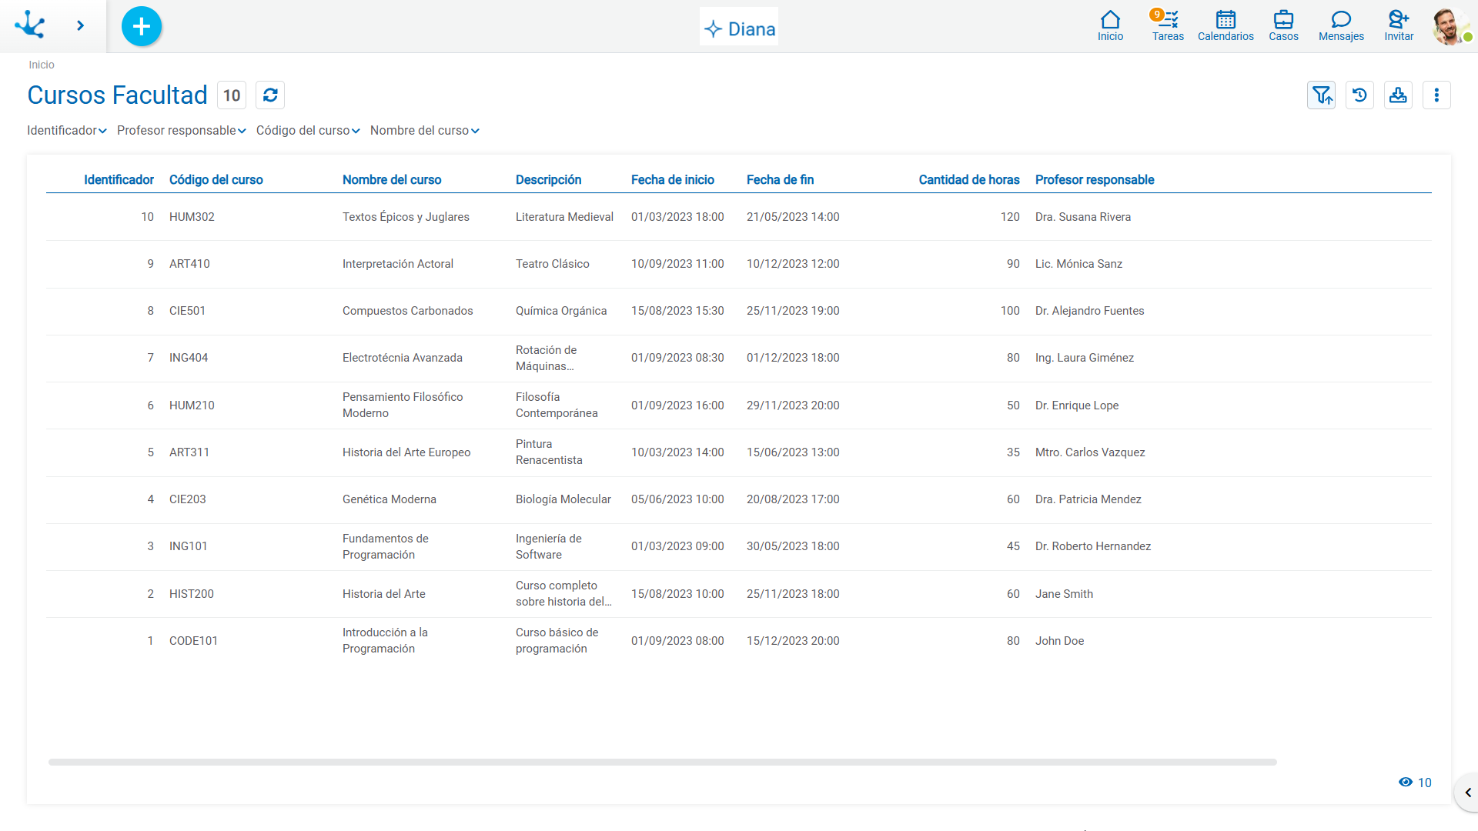The height and width of the screenshot is (831, 1478).
Task: Export the grid with download icon
Action: 1398,95
